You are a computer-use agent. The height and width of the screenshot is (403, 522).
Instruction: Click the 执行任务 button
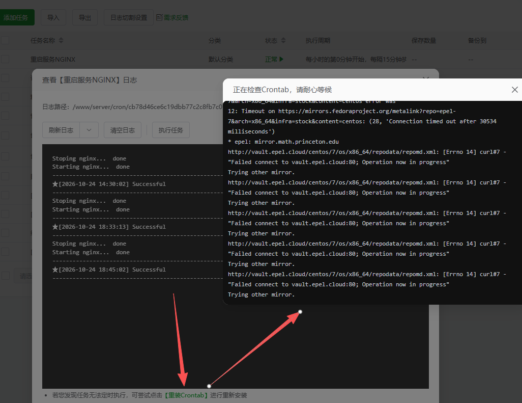tap(171, 130)
